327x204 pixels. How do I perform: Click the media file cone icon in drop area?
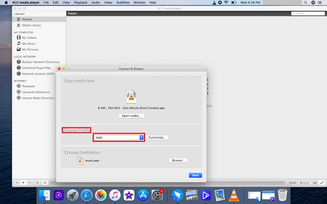coord(131,96)
